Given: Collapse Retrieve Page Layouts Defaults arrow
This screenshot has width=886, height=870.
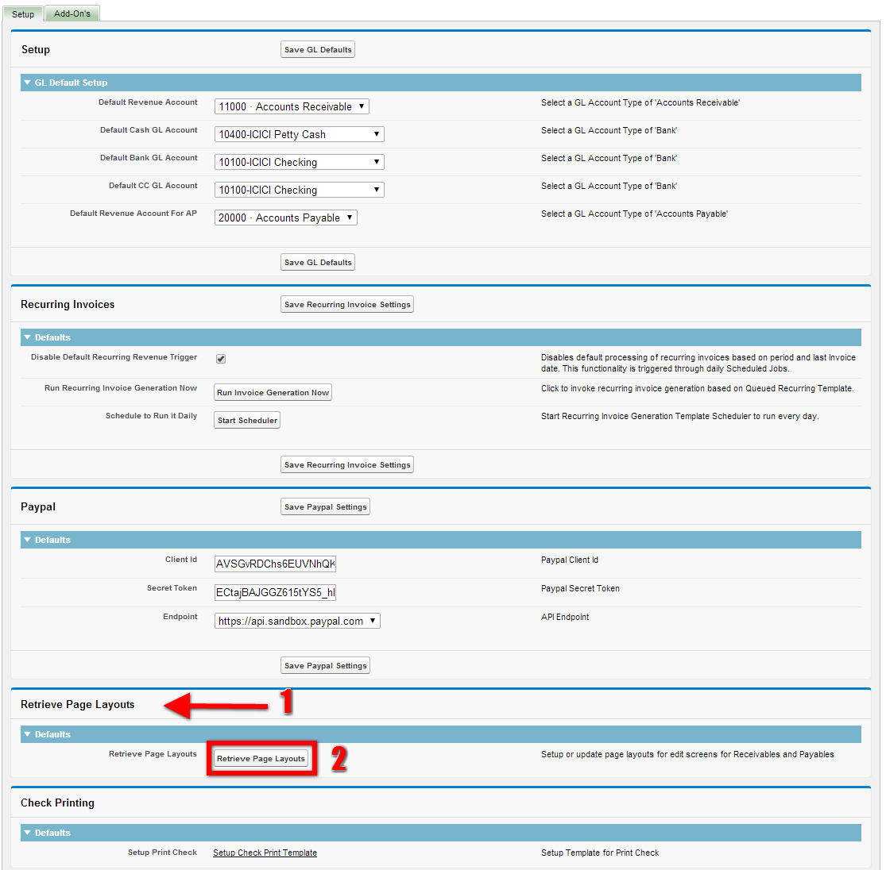Looking at the screenshot, I should pos(28,734).
